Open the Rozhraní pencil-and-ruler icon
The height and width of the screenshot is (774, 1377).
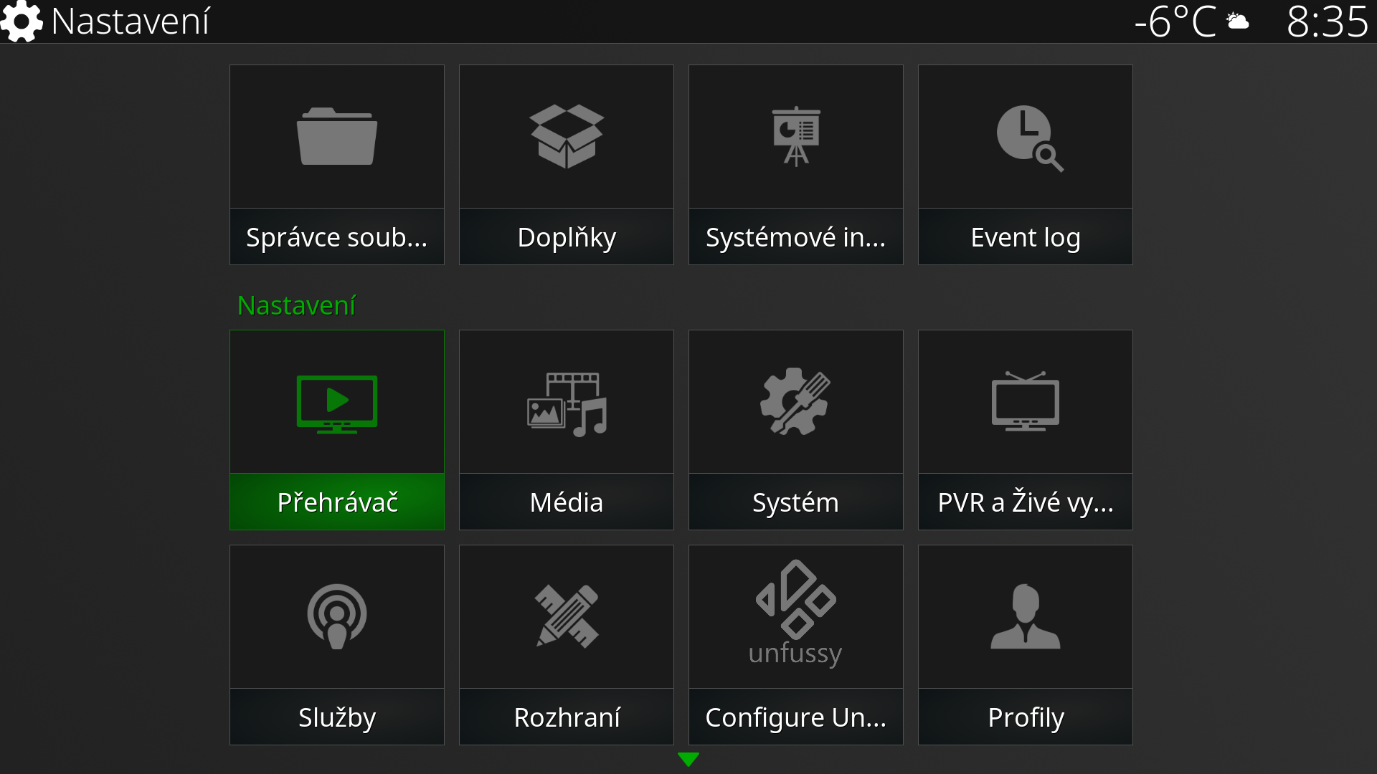[567, 616]
